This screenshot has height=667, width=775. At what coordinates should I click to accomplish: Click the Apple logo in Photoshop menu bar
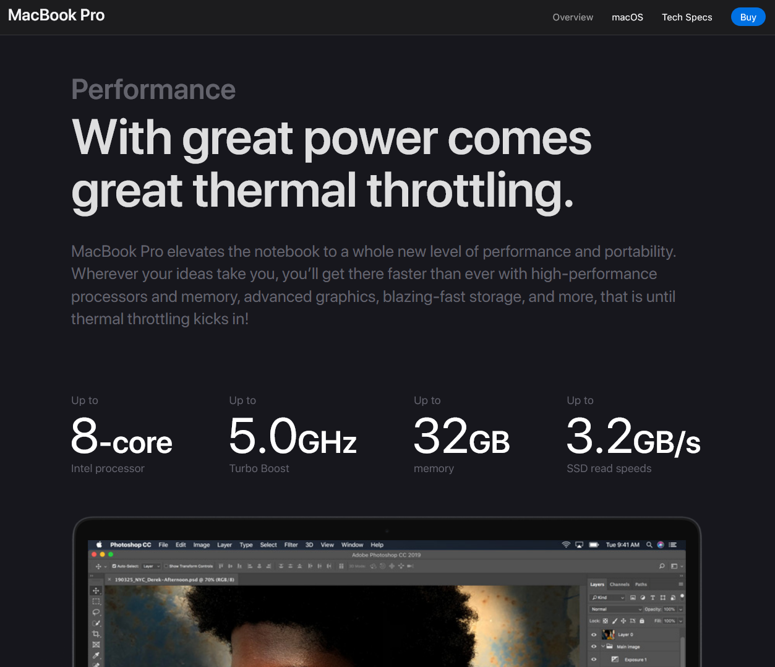pyautogui.click(x=99, y=544)
